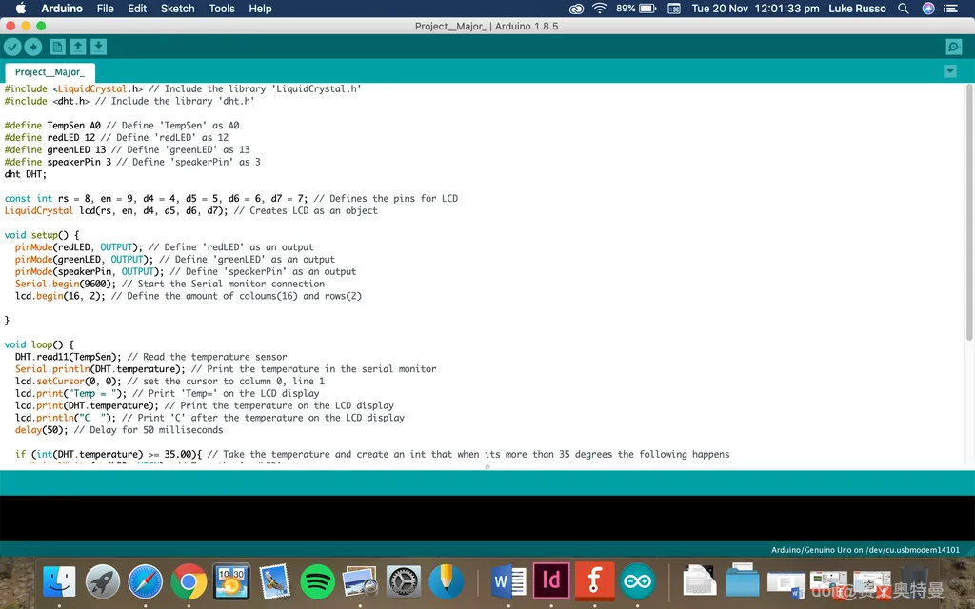Open the Help menu
The image size is (975, 609).
point(260,8)
